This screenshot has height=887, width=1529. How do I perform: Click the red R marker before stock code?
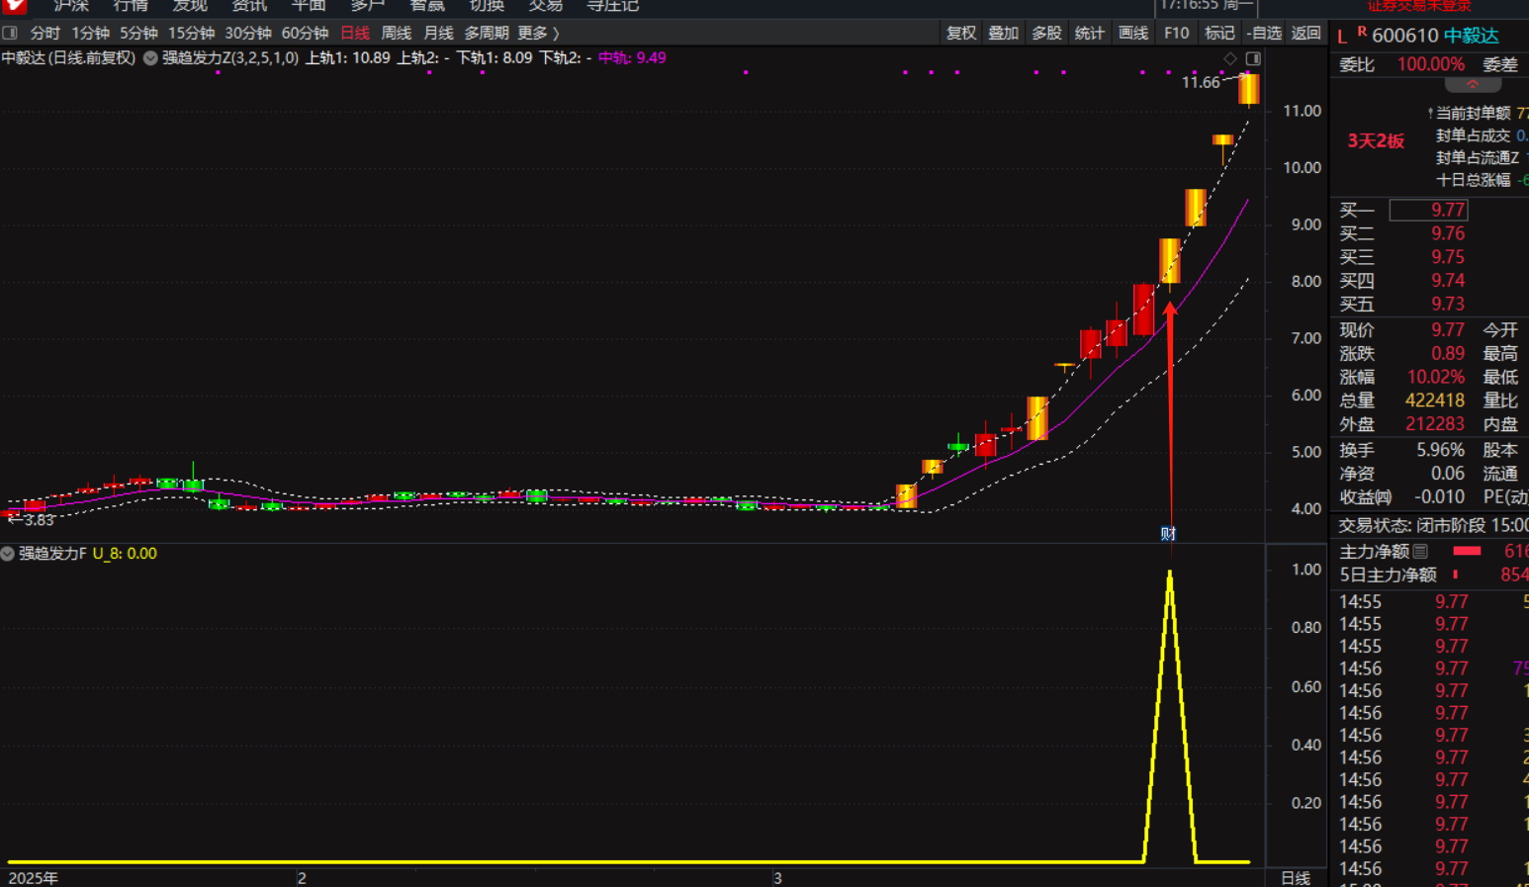[1362, 33]
